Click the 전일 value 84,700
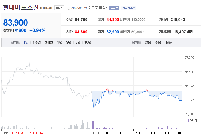Viewport: 201px width, 138px height. click(x=81, y=19)
